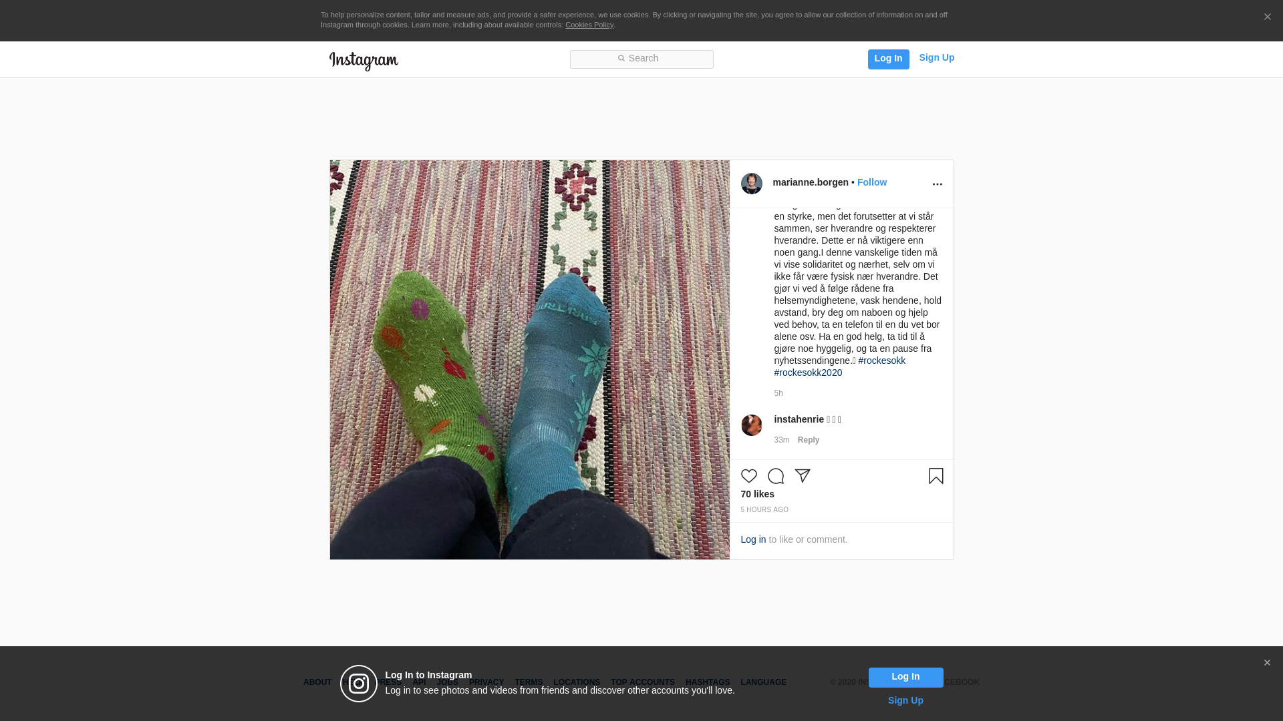
Task: Click the header Sign Up link
Action: [x=936, y=58]
